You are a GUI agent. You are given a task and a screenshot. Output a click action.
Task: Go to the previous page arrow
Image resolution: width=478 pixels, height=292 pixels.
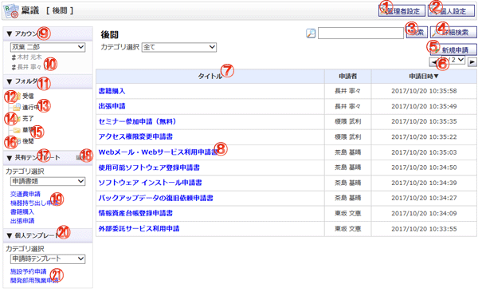[x=433, y=62]
